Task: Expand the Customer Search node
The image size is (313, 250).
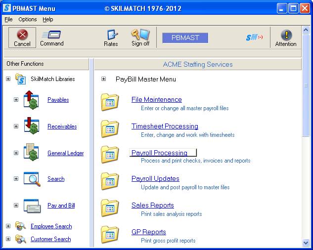Action: (8, 239)
